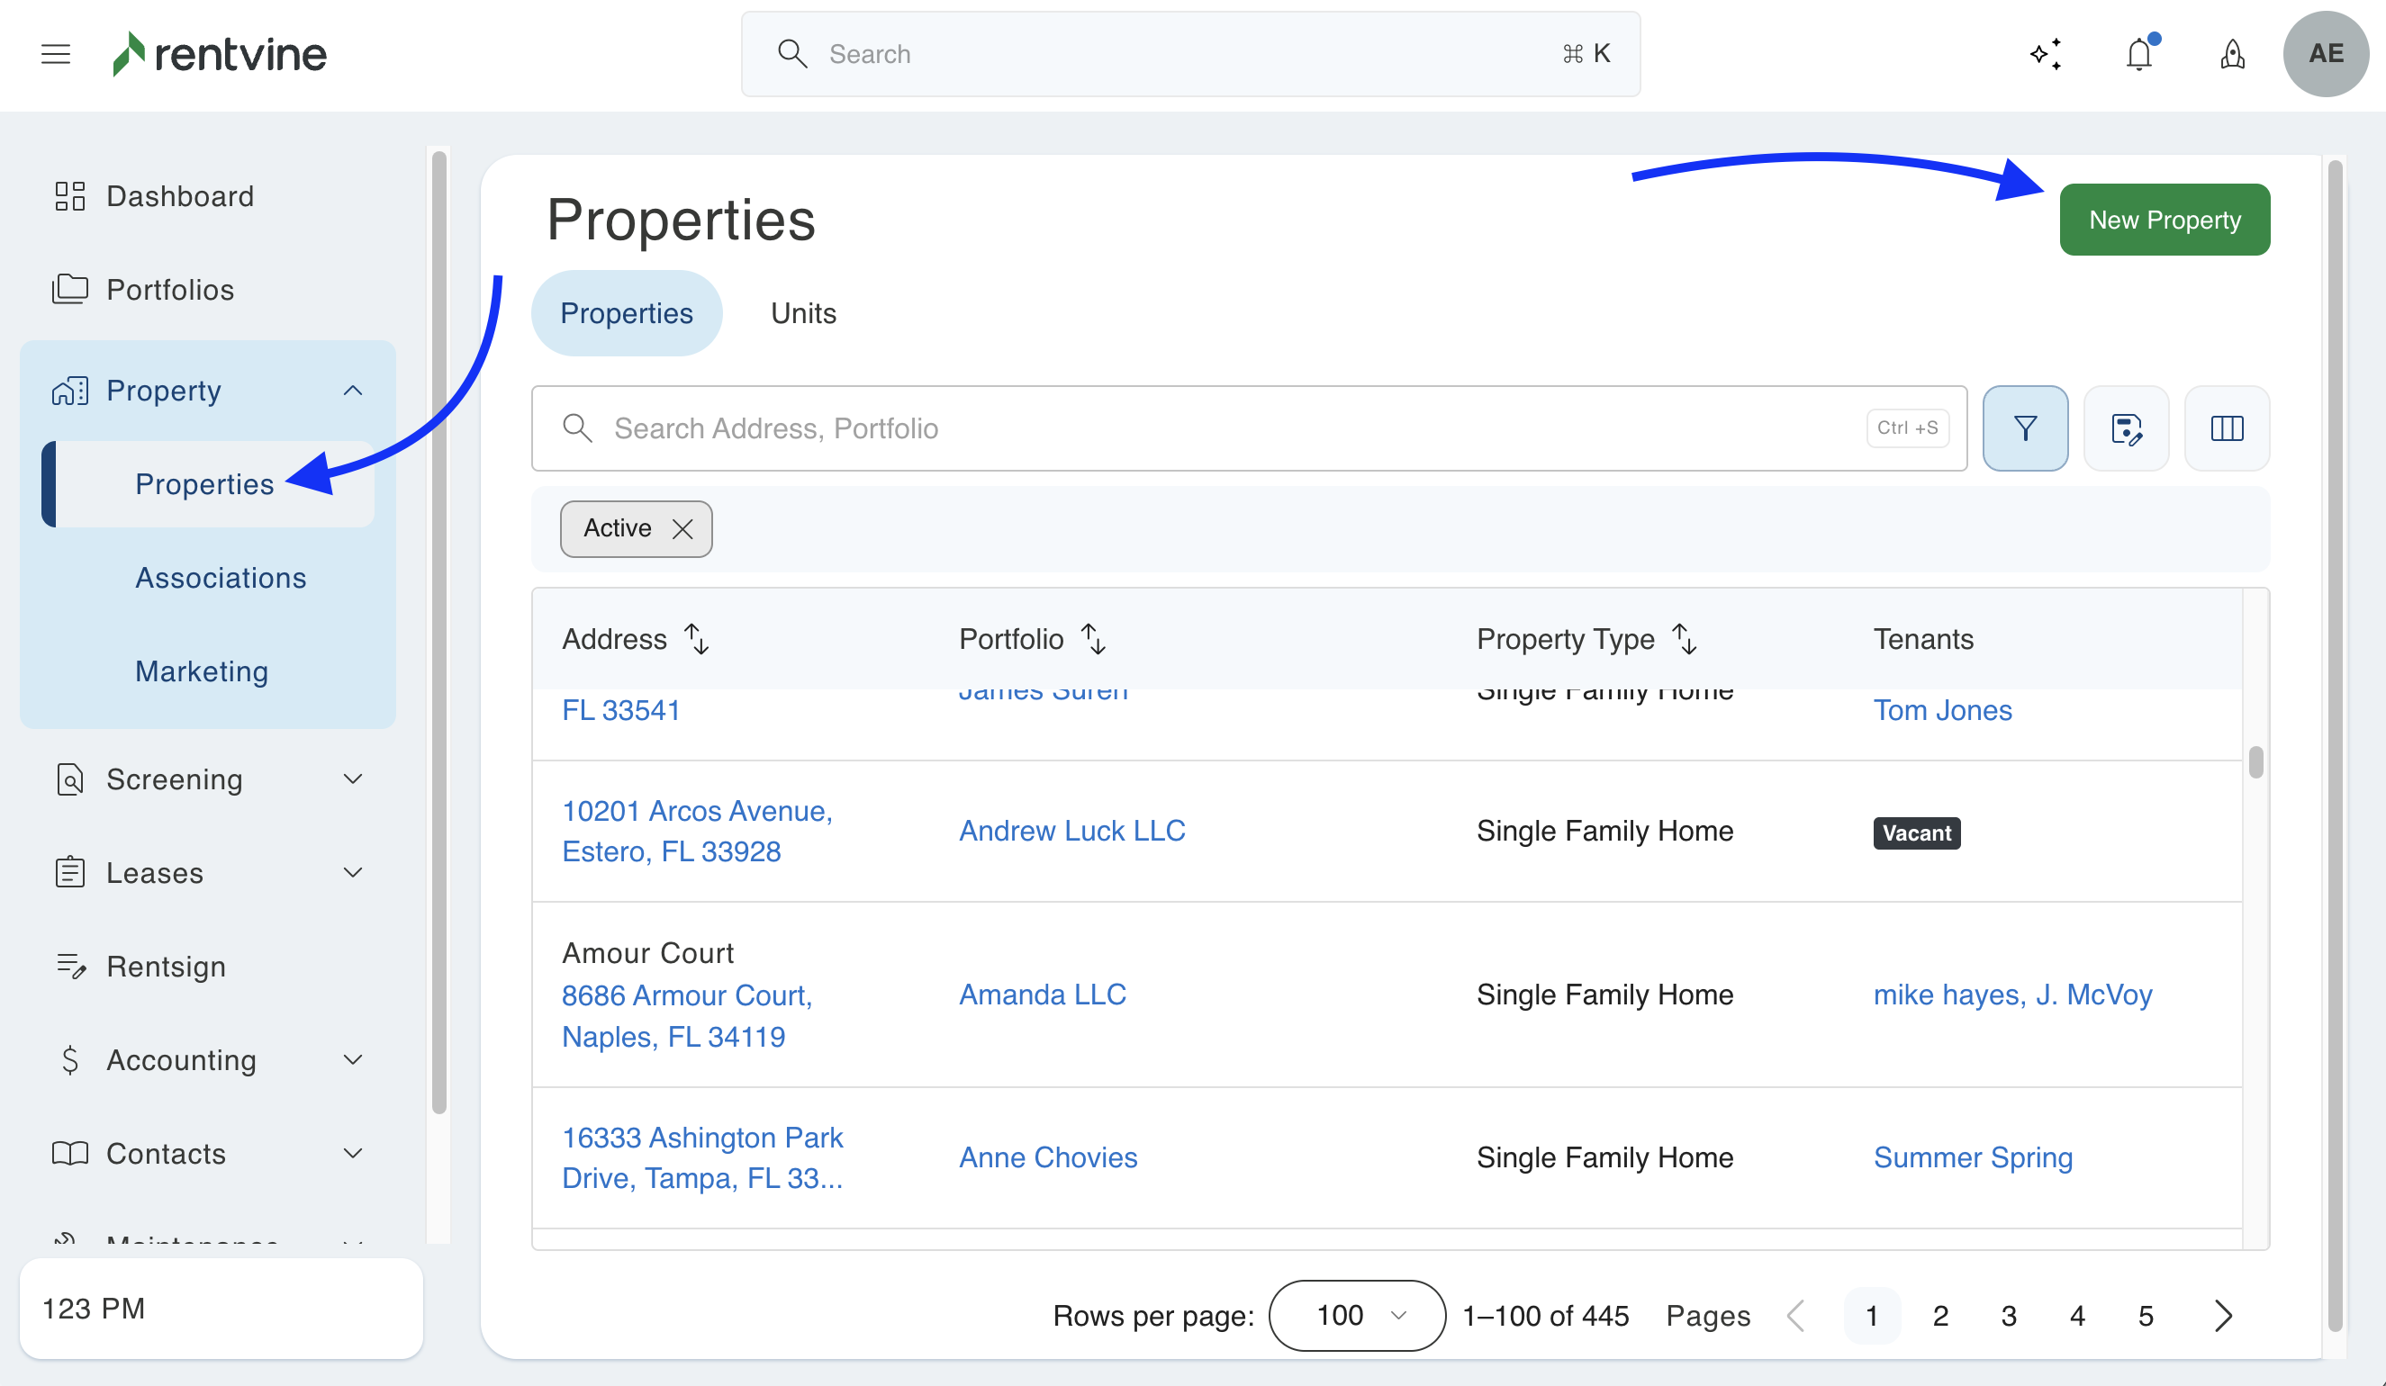The width and height of the screenshot is (2386, 1386).
Task: Open the filter funnel button
Action: coord(2024,427)
